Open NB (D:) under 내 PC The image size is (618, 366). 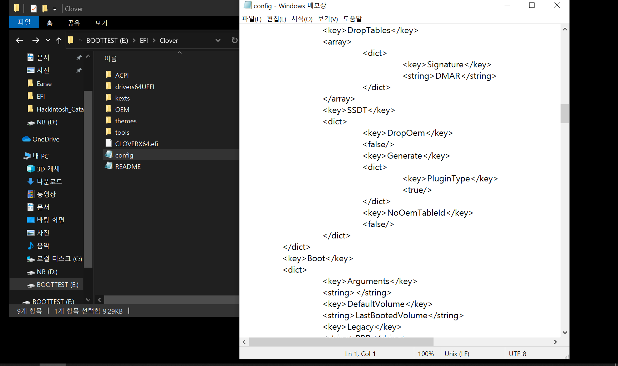coord(47,272)
